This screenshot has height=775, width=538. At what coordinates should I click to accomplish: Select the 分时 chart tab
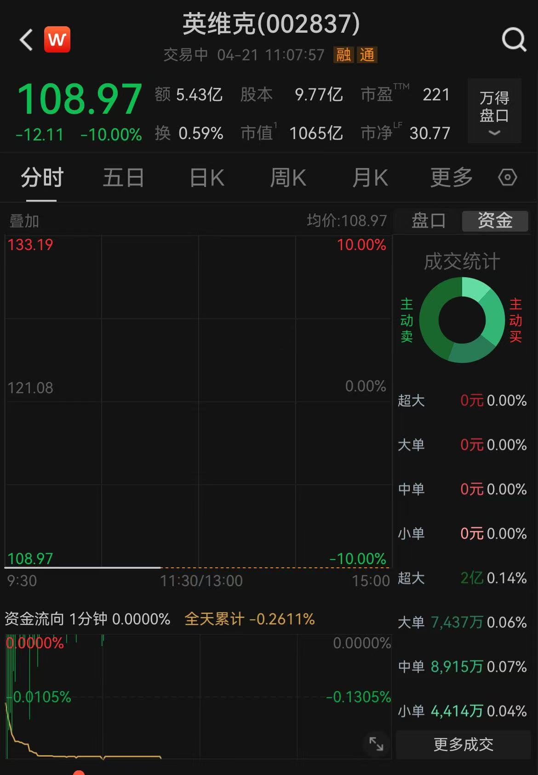42,178
